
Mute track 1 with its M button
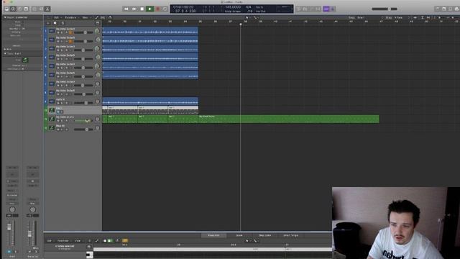[57, 32]
